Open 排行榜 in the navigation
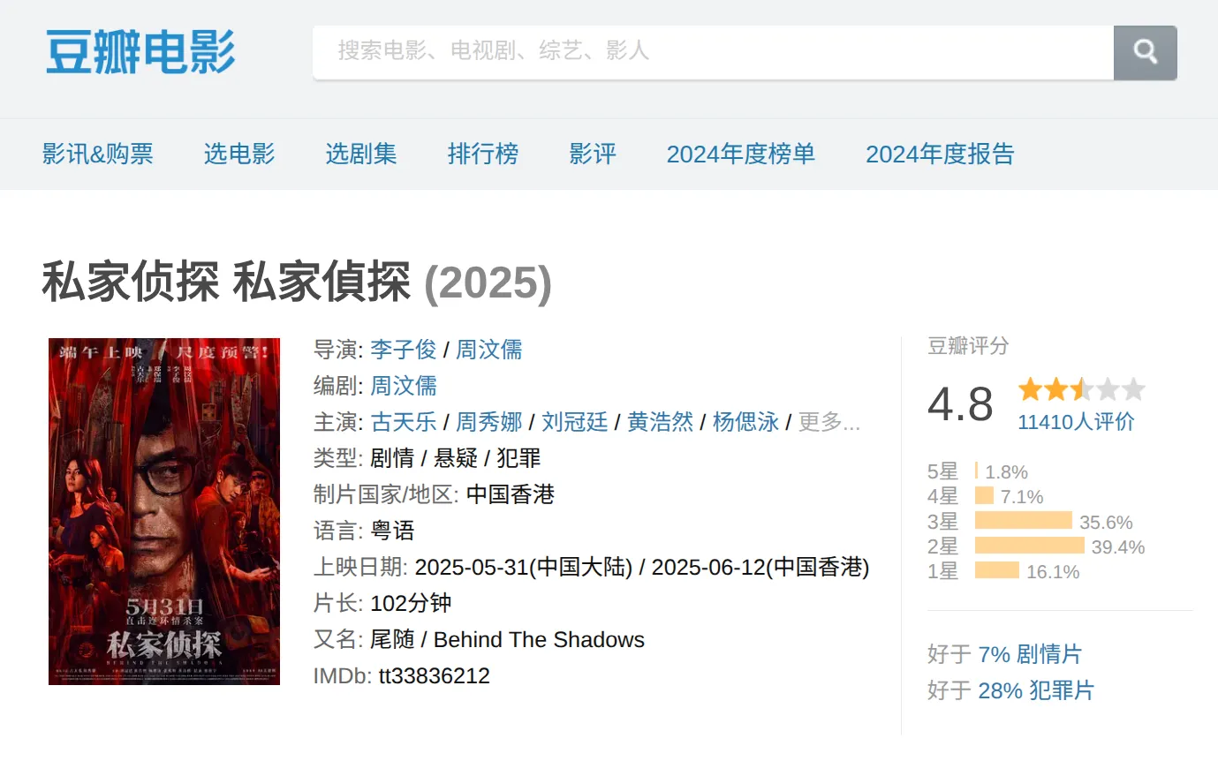 [483, 154]
